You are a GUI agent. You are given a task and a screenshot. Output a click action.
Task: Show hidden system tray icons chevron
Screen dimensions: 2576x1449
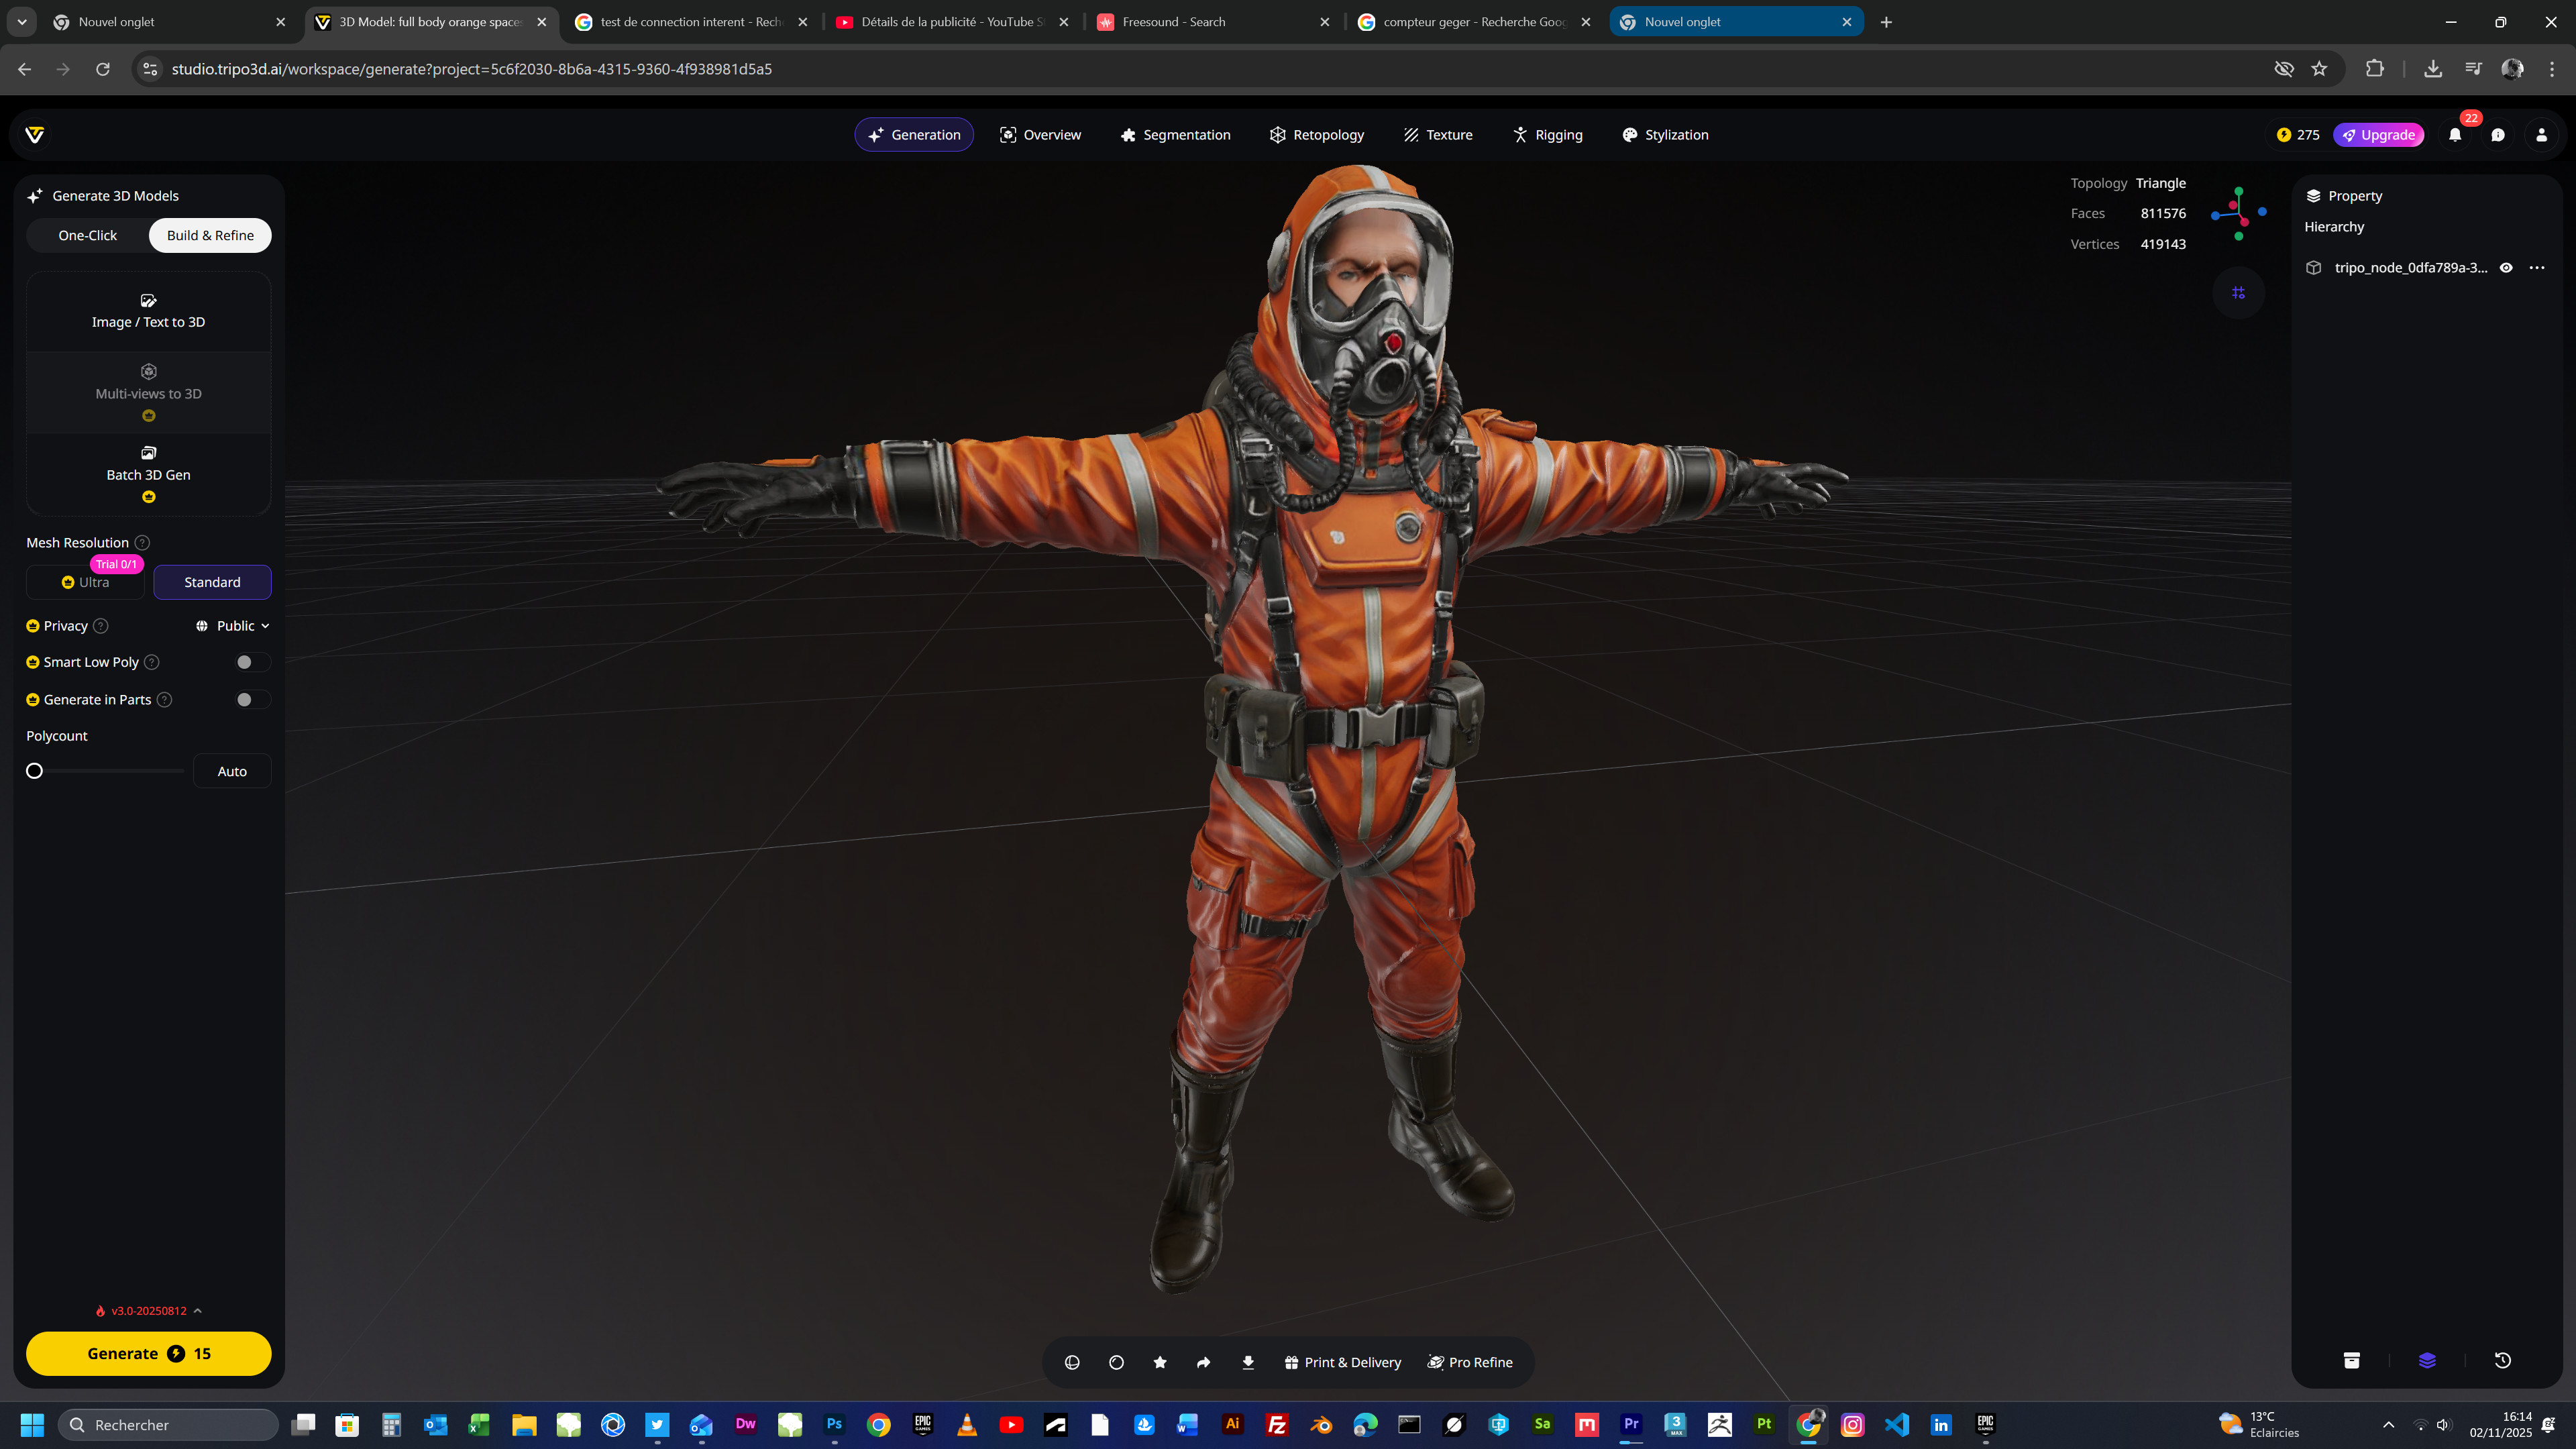[2389, 1425]
